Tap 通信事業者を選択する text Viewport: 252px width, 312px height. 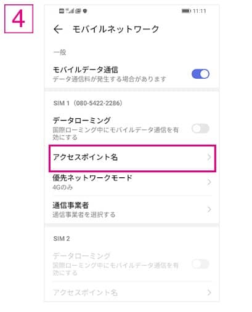click(84, 215)
